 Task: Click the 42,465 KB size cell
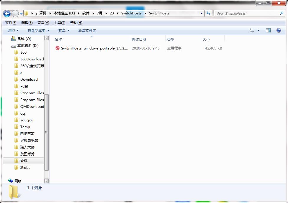click(x=213, y=48)
